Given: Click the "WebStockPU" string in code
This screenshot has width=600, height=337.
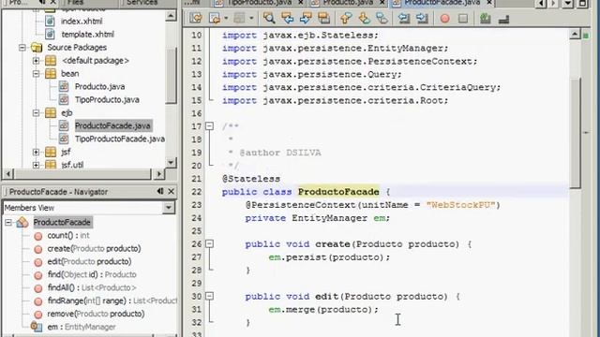Looking at the screenshot, I should (x=460, y=205).
